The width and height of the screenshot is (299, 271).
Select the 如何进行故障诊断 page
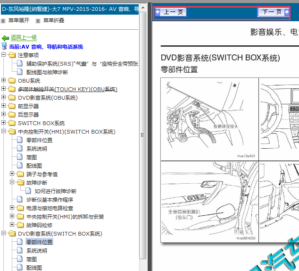coord(56,191)
